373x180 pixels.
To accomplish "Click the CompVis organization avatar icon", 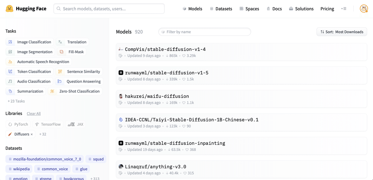I will 121,49.
